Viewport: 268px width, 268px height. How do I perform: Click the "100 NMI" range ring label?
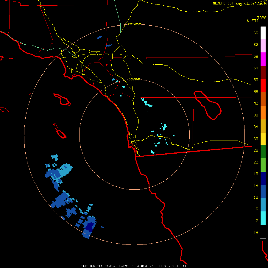pyautogui.click(x=134, y=24)
